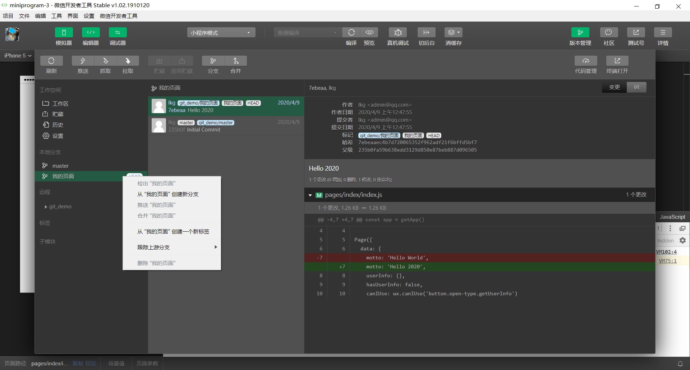Open the 微信开发者工具 menu
This screenshot has height=370, width=690.
119,16
